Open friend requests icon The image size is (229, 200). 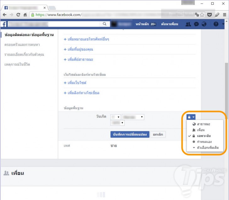[x=188, y=24]
